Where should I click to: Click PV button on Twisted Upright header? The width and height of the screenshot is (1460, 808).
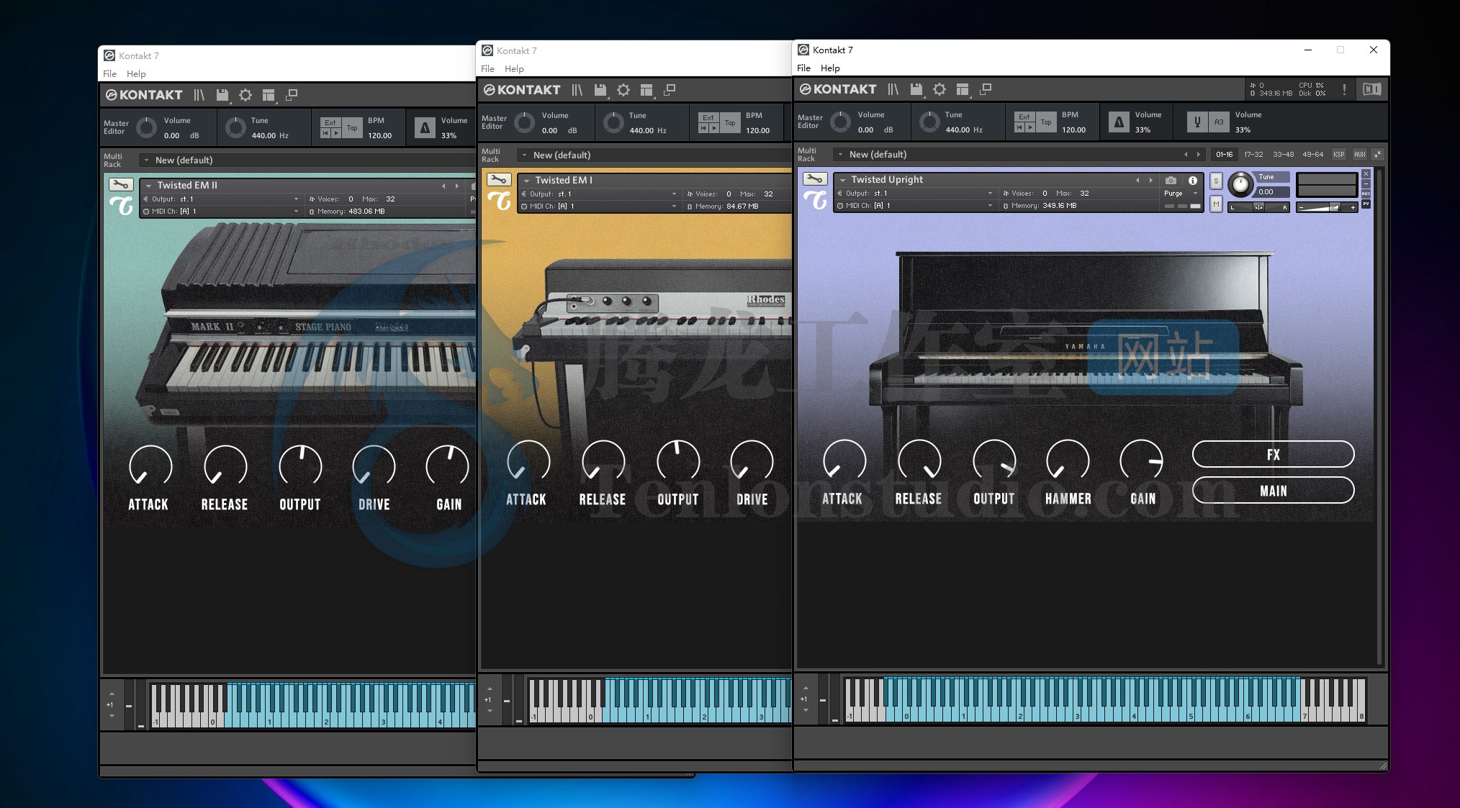click(1366, 204)
